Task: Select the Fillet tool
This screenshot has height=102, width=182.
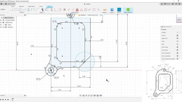Action: 38,10
